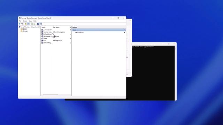Click the Guest user account icon

[42, 39]
